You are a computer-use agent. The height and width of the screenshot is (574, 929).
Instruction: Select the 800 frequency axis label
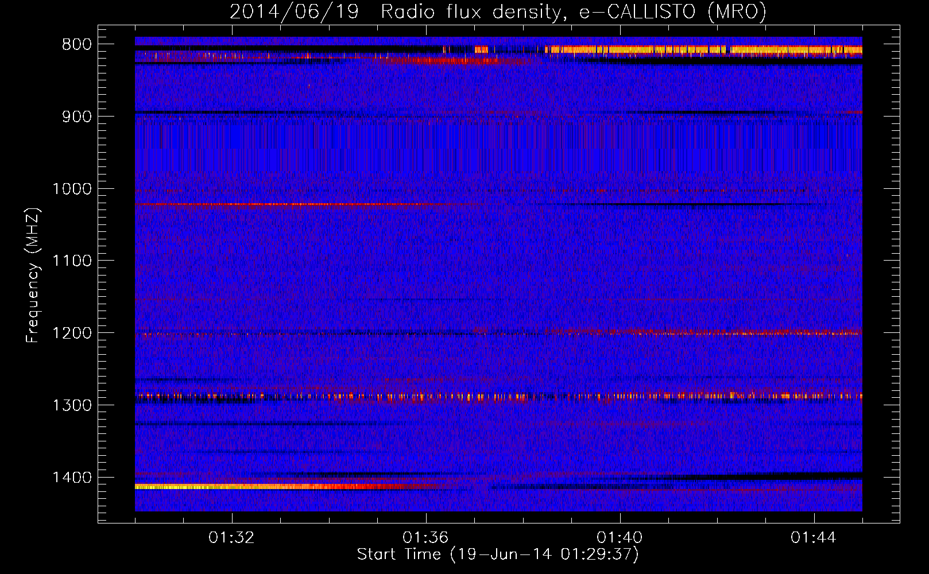coord(76,45)
